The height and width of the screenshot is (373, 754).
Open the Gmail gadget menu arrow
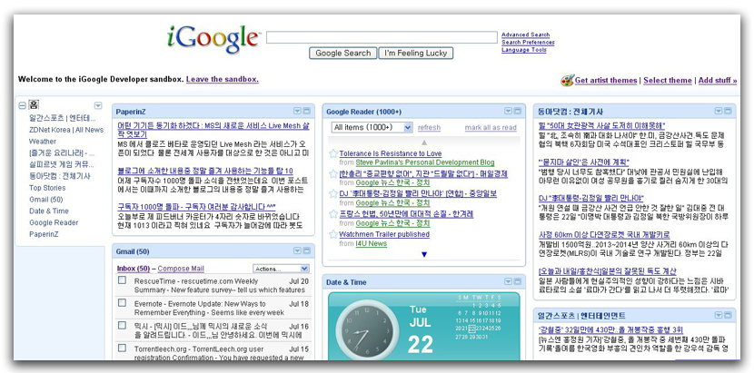pyautogui.click(x=297, y=250)
